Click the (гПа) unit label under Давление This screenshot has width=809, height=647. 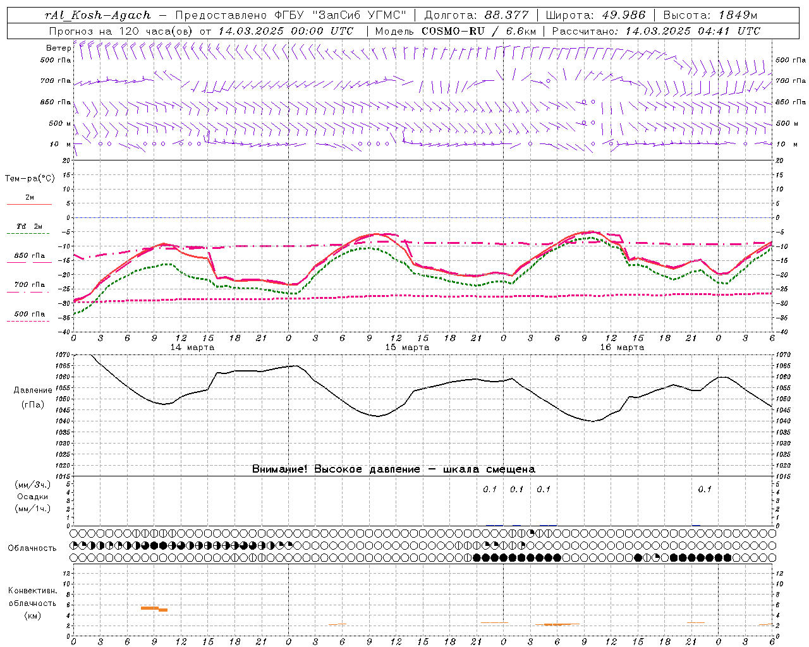pyautogui.click(x=32, y=405)
